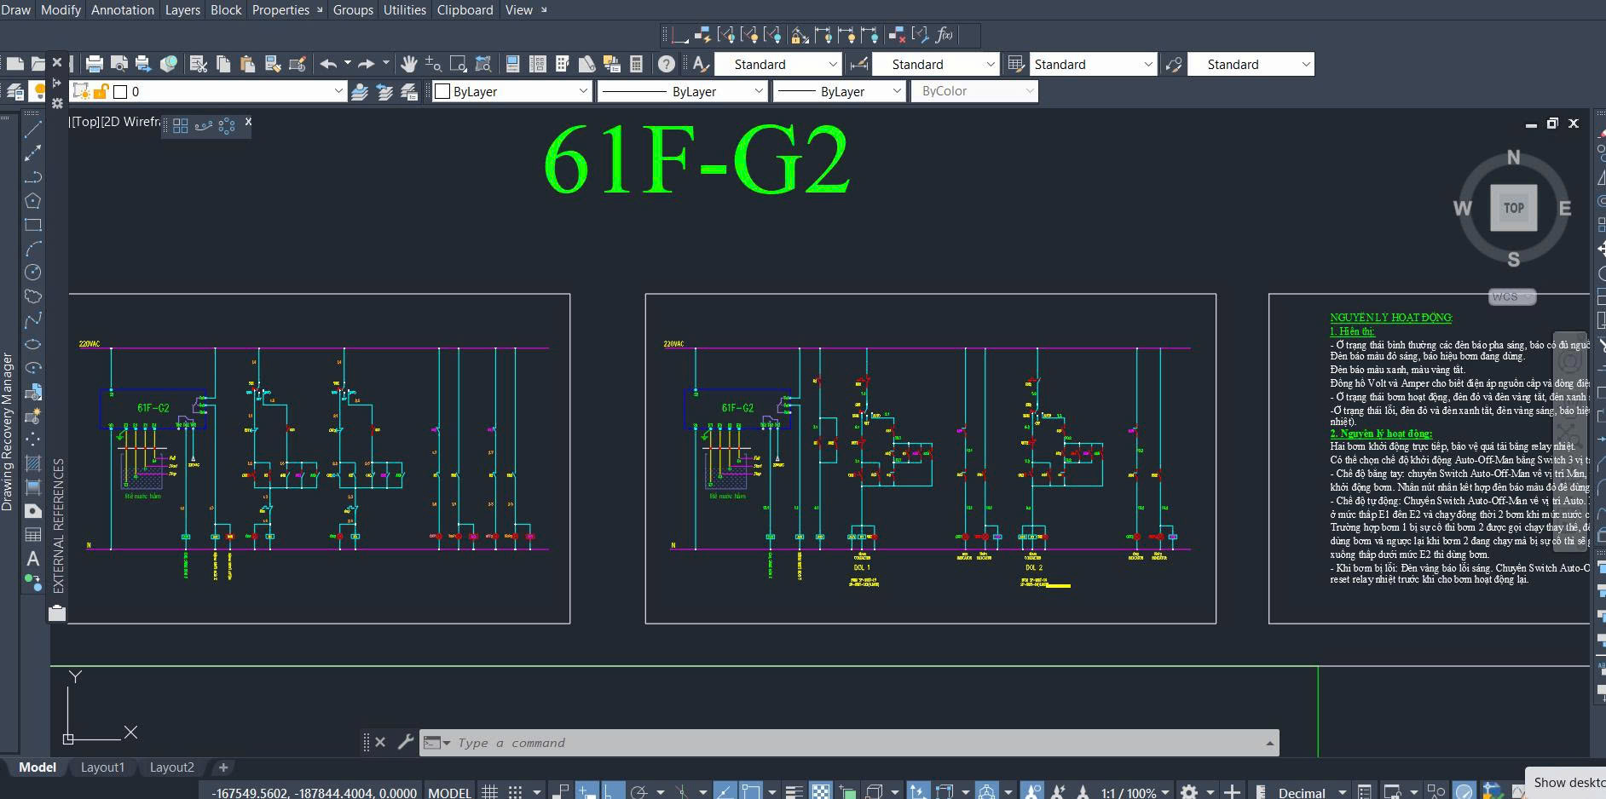Open Layer Properties Manager icon

click(15, 91)
